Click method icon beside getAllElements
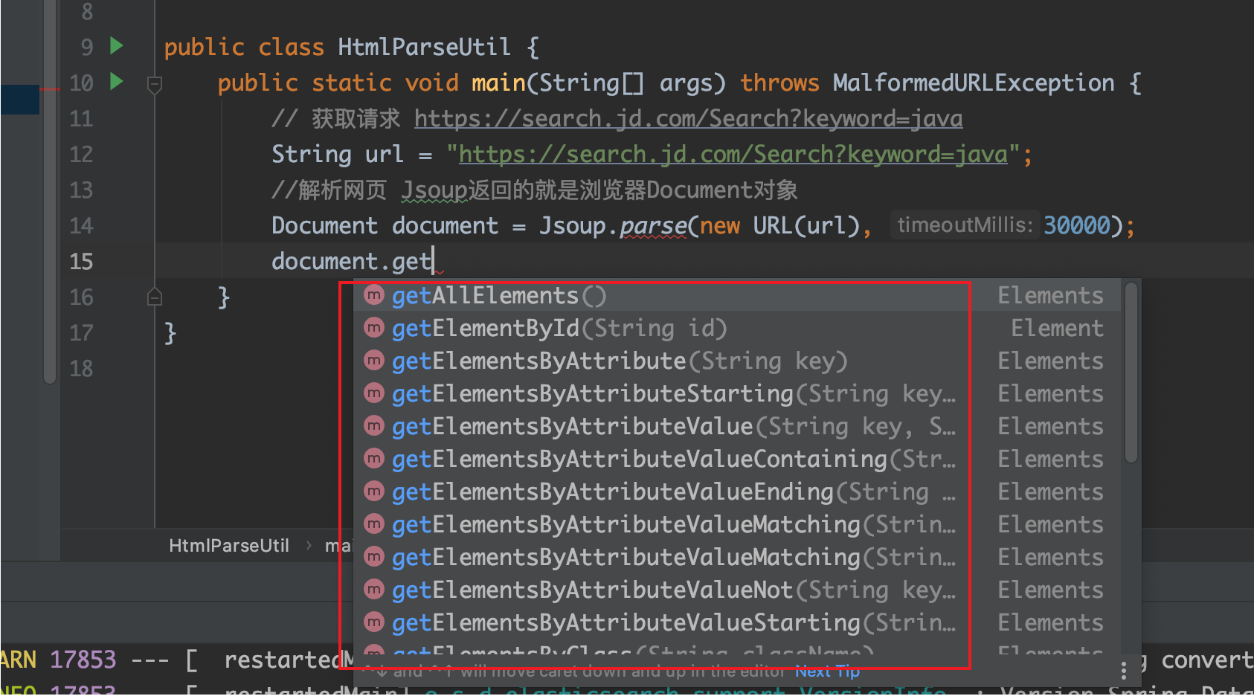The image size is (1254, 696). [373, 295]
